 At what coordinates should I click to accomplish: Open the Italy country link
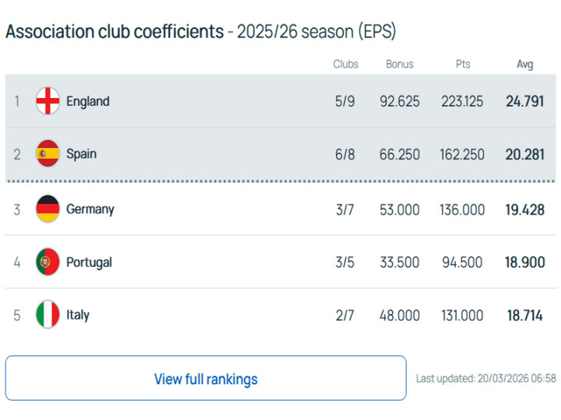coord(78,315)
